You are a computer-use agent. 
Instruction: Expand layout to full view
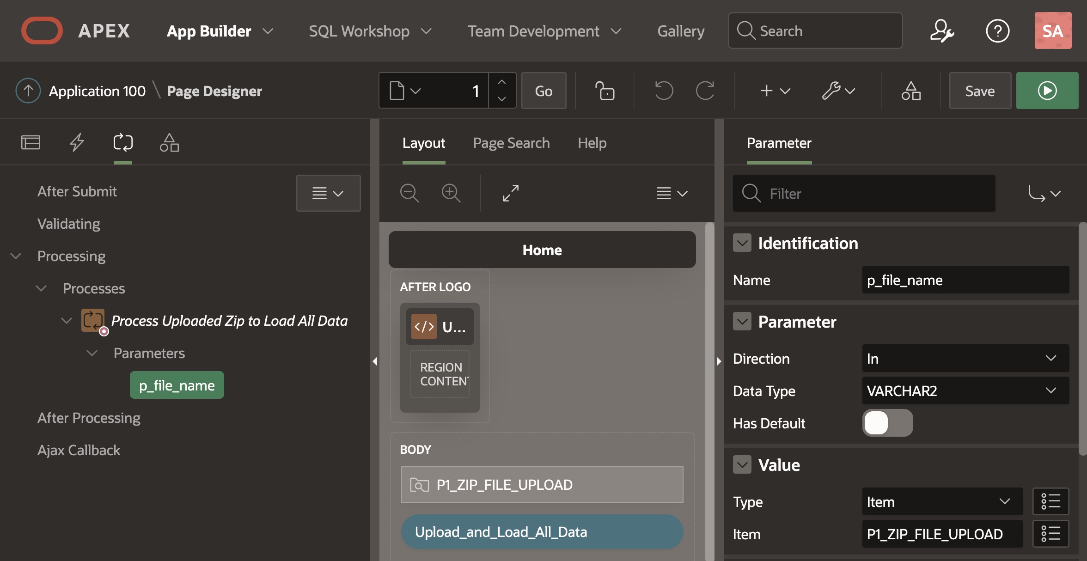click(x=511, y=193)
